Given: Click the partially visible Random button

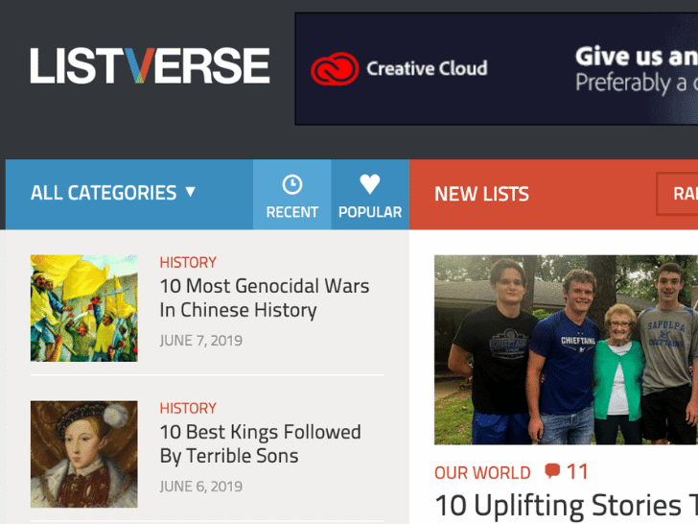Looking at the screenshot, I should 677,194.
